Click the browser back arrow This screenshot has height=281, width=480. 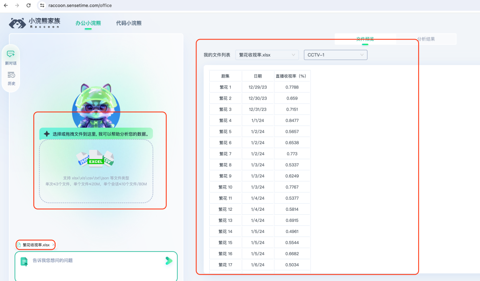tap(6, 5)
